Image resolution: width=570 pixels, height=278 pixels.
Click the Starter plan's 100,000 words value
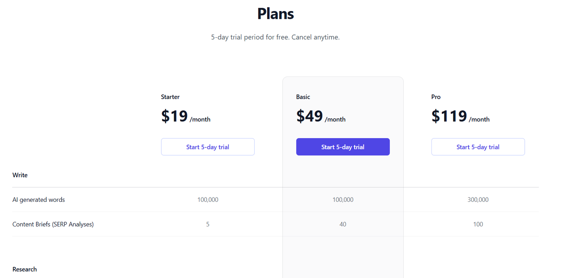[208, 200]
